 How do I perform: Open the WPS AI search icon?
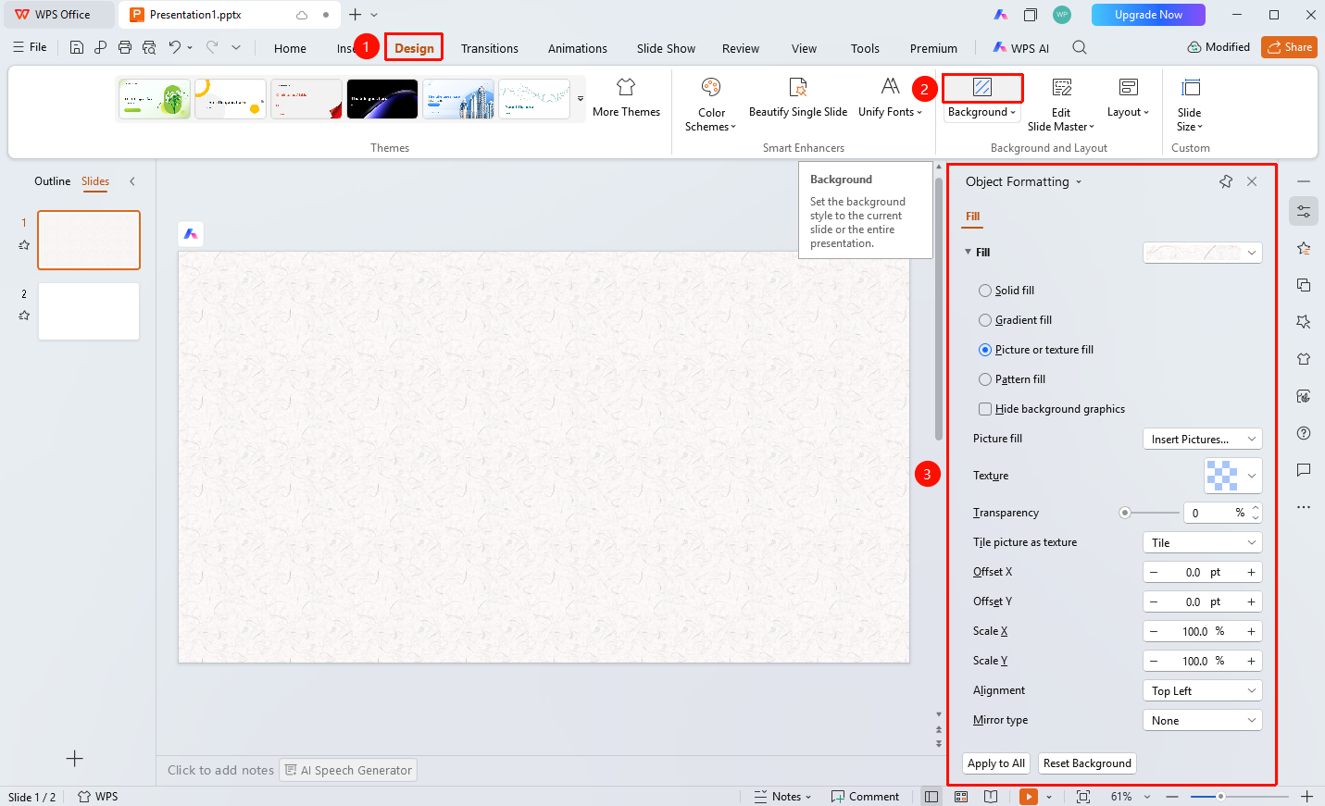pyautogui.click(x=1080, y=47)
